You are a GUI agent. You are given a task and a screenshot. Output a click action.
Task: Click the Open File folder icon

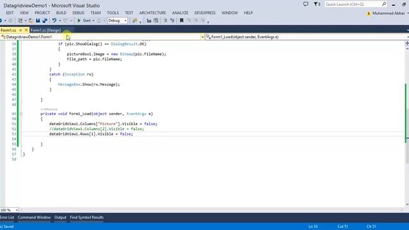31,20
